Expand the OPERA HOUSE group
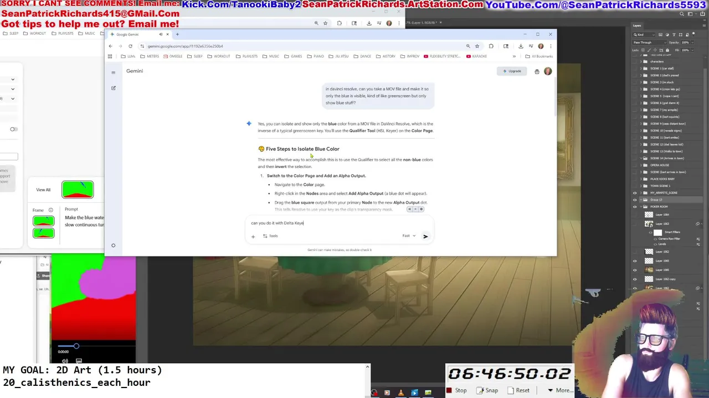 641,165
